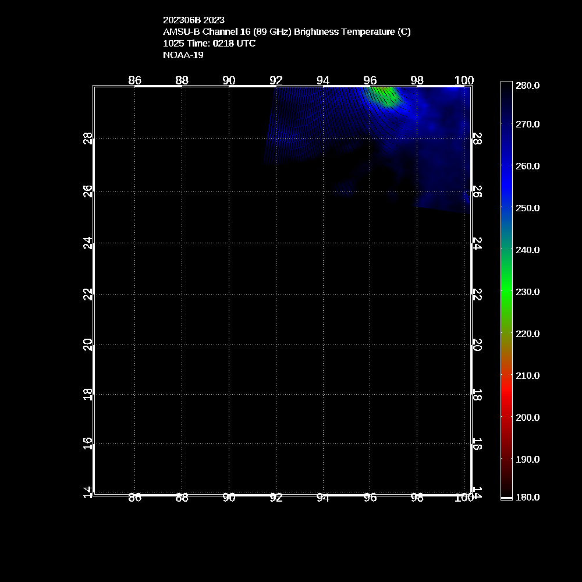
Task: Pick the bright blue colorbar section
Action: point(506,186)
